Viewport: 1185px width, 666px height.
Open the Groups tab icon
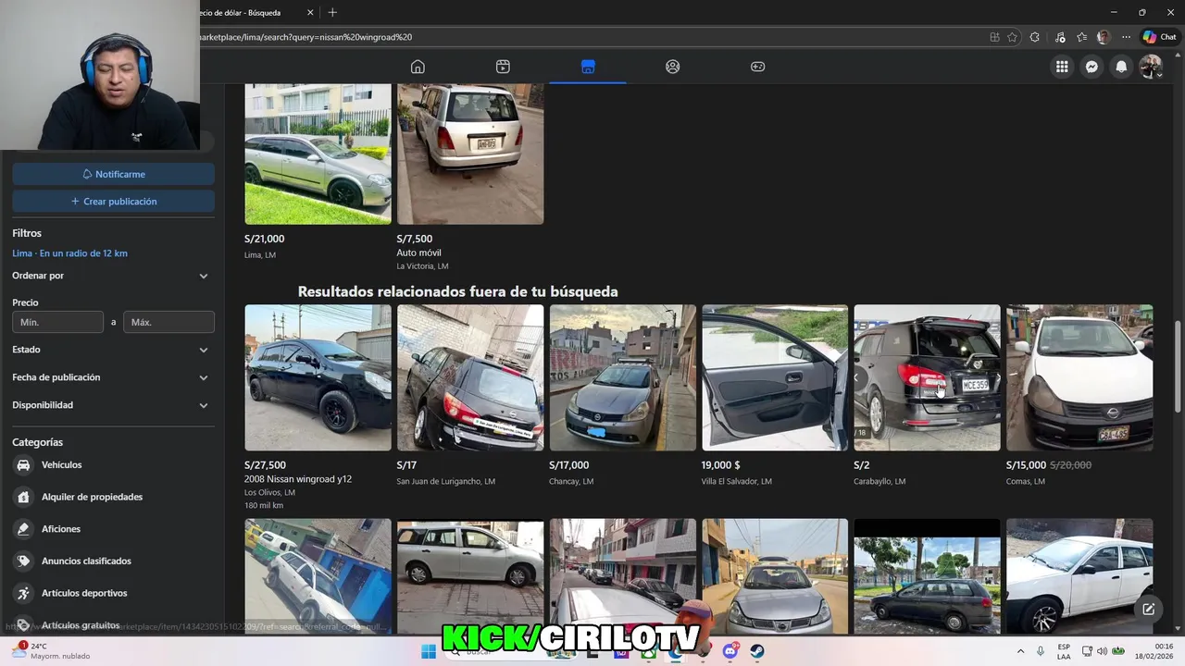pyautogui.click(x=673, y=67)
